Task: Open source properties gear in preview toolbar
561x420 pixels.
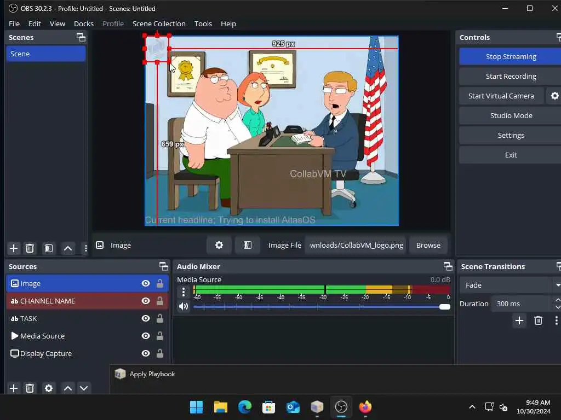Action: pos(219,245)
